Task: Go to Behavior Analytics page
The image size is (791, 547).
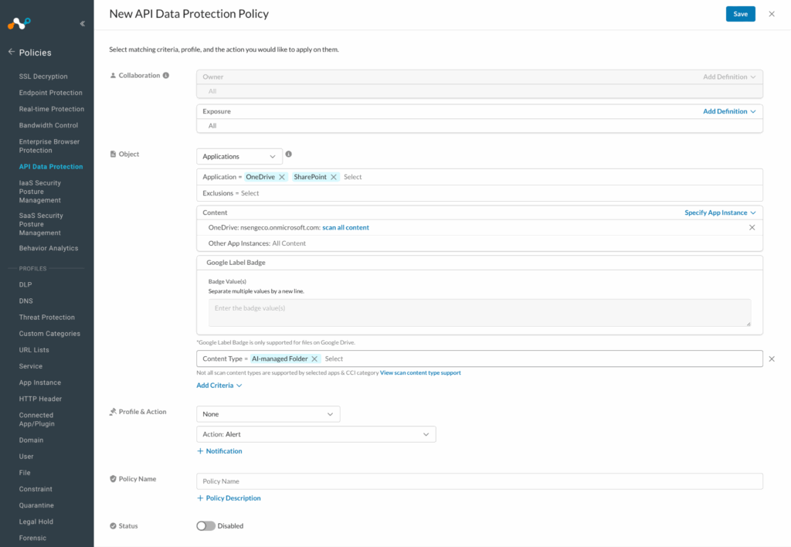Action: point(48,248)
